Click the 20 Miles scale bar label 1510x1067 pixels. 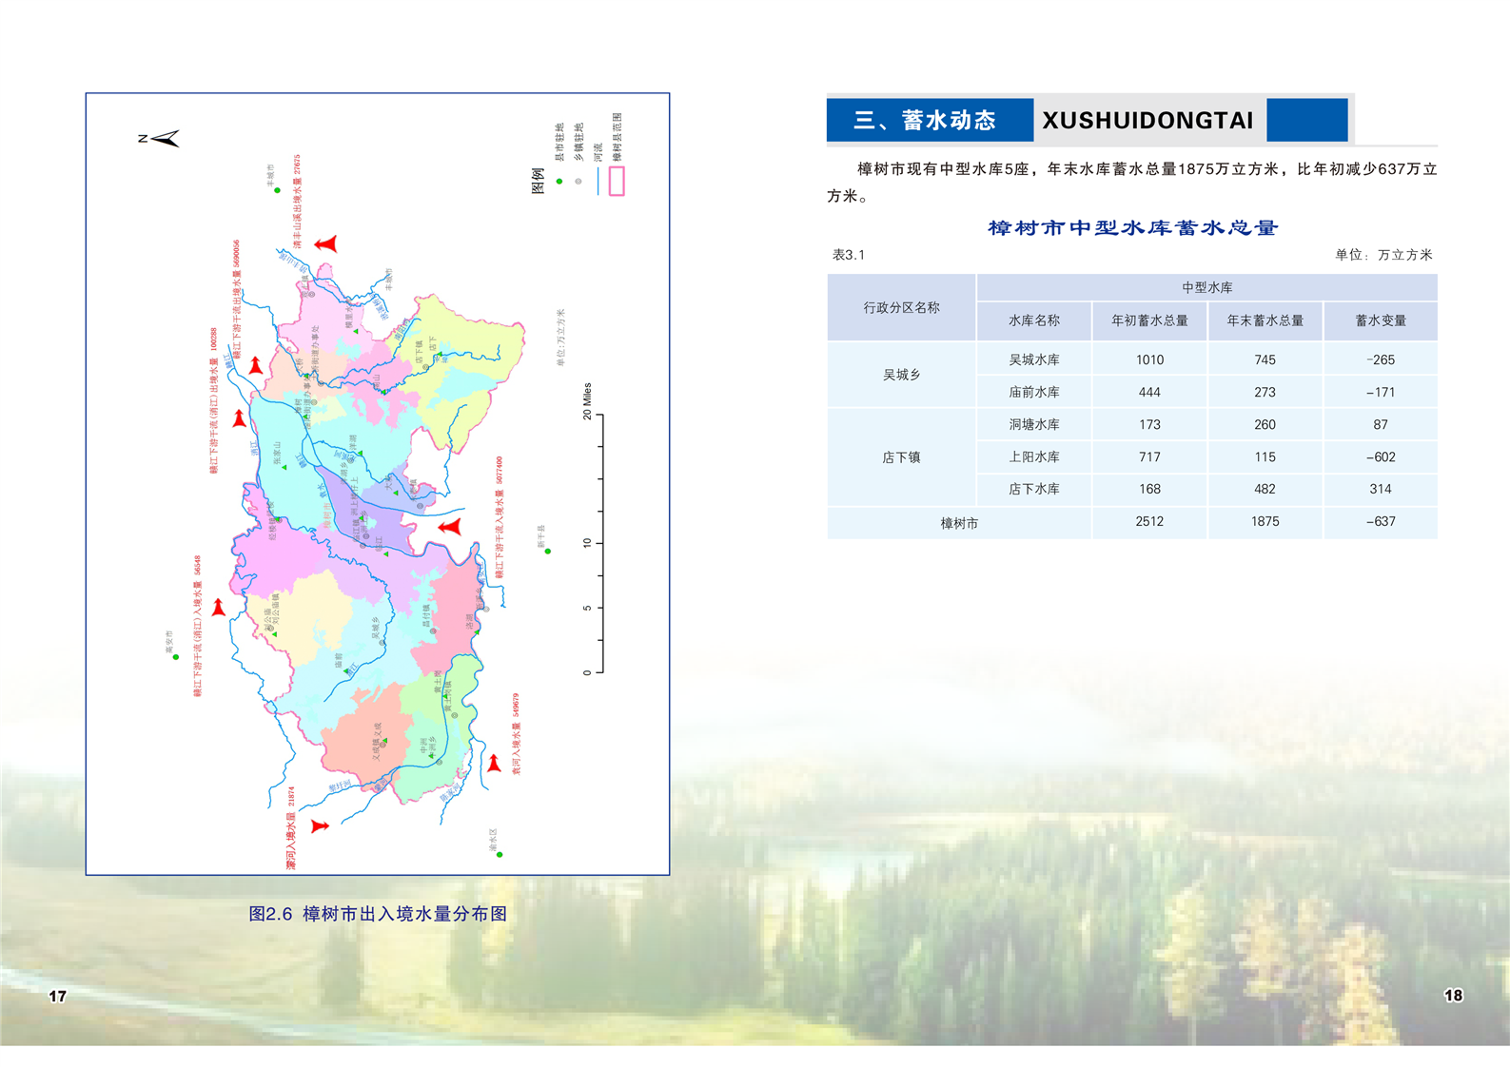[587, 401]
